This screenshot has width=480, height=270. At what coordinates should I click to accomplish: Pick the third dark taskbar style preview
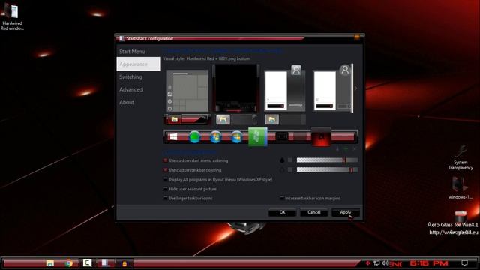coord(285,119)
